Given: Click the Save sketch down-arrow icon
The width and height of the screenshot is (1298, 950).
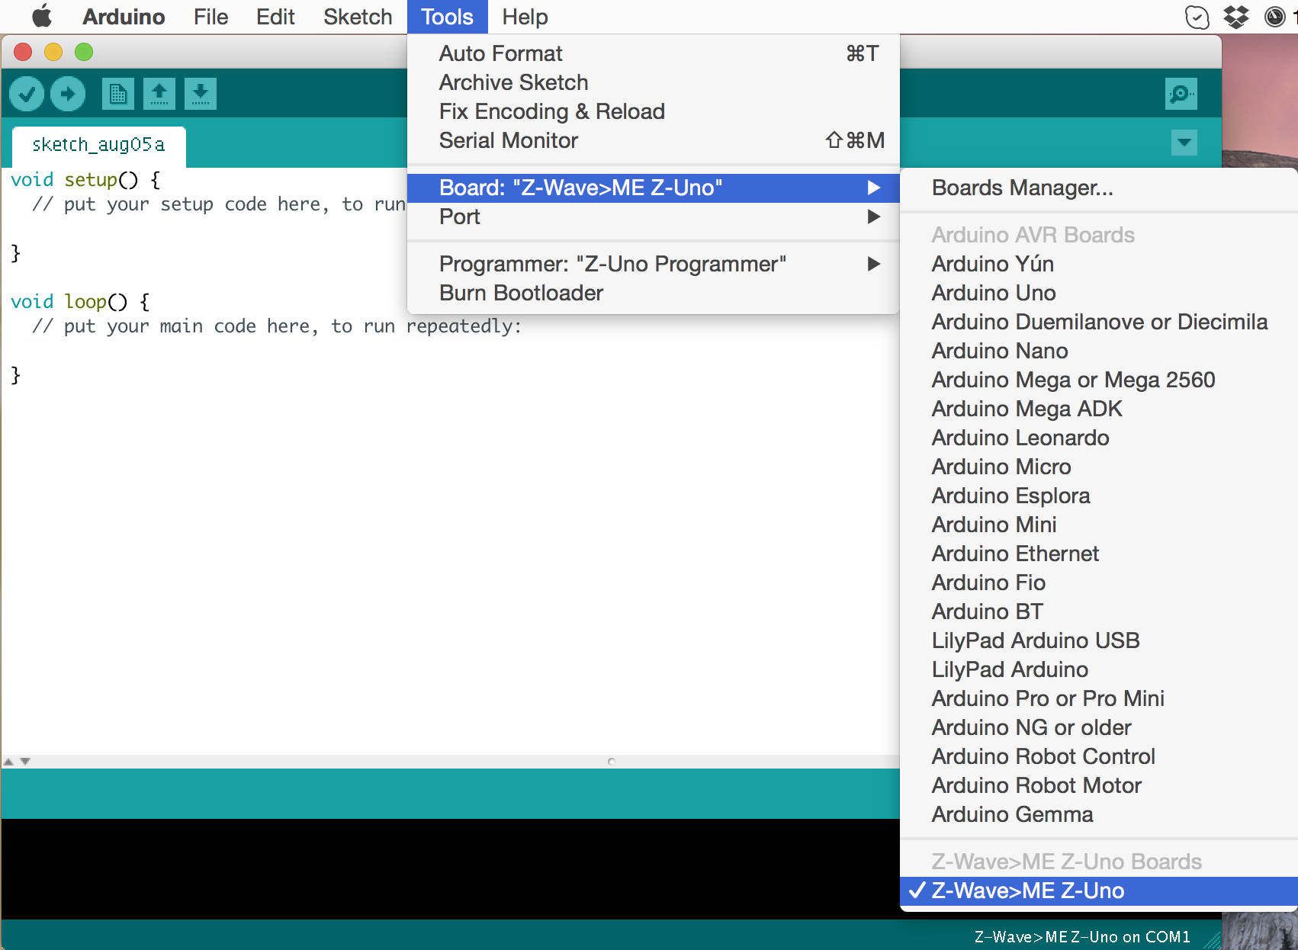Looking at the screenshot, I should (200, 94).
